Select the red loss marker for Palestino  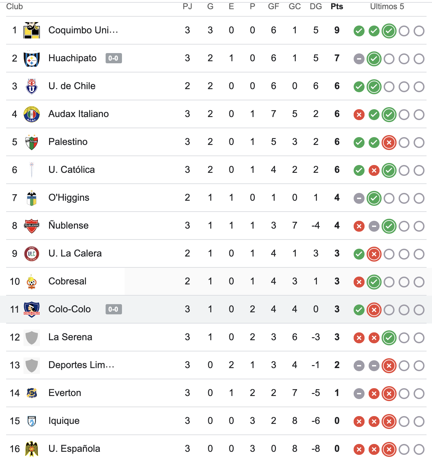click(389, 143)
